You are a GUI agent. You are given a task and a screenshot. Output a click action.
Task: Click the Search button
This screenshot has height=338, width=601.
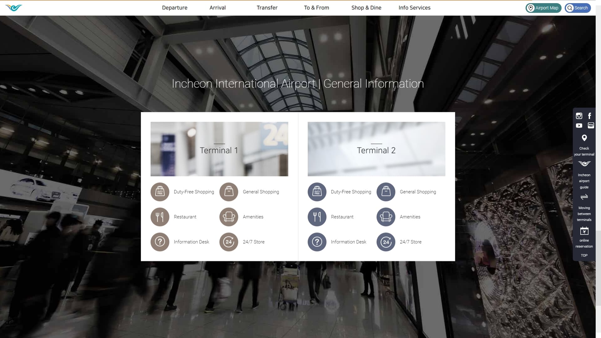pos(578,8)
